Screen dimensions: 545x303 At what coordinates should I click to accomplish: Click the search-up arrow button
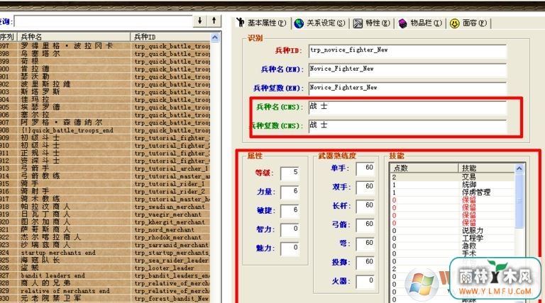[x=214, y=21]
